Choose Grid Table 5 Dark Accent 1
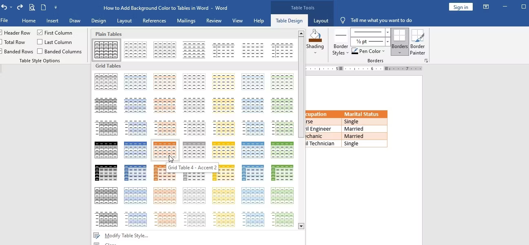The height and width of the screenshot is (245, 529). (135, 173)
